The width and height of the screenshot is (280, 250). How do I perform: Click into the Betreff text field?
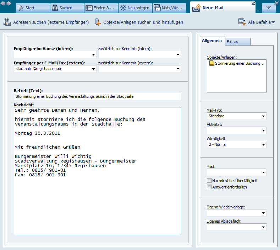(97, 96)
